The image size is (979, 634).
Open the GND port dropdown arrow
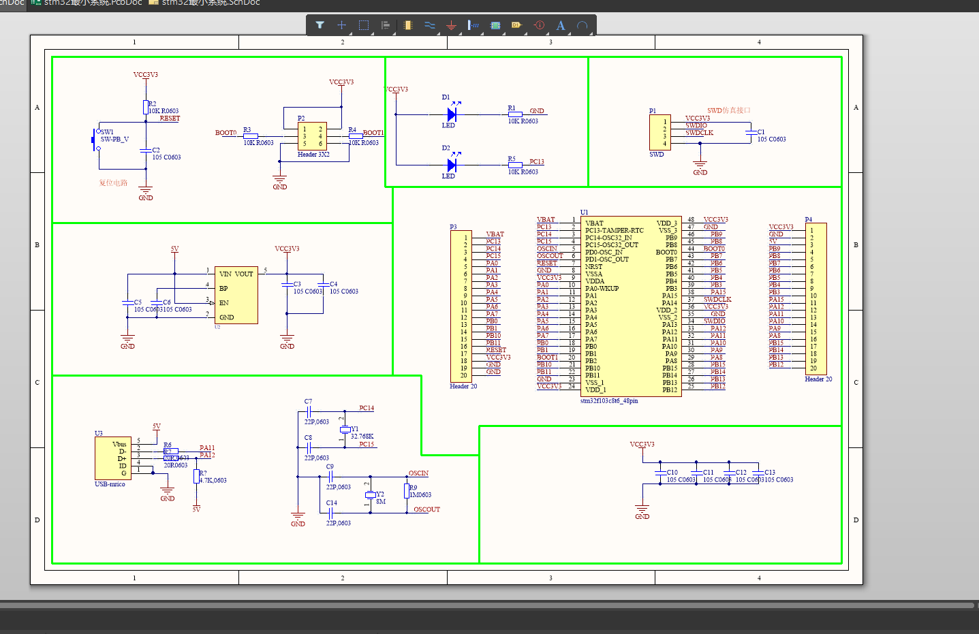pos(462,34)
